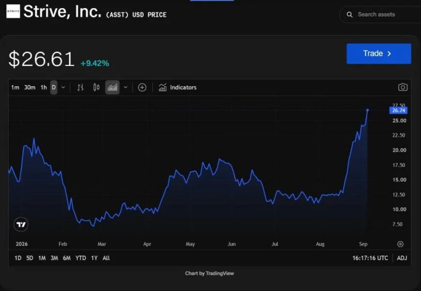Click the last data point on chart line
421x291 pixels.
(367, 110)
